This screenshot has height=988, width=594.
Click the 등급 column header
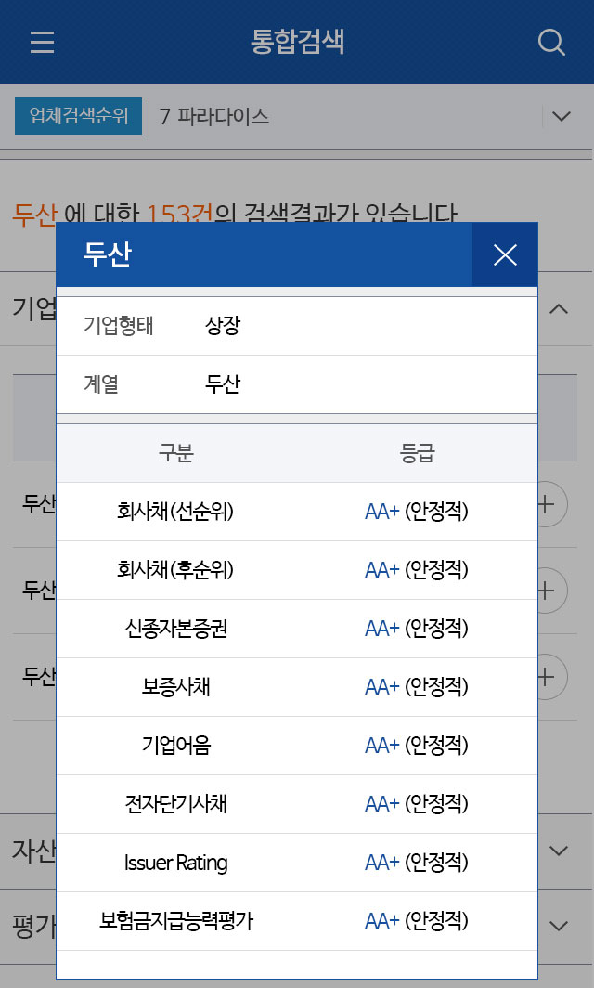click(417, 452)
